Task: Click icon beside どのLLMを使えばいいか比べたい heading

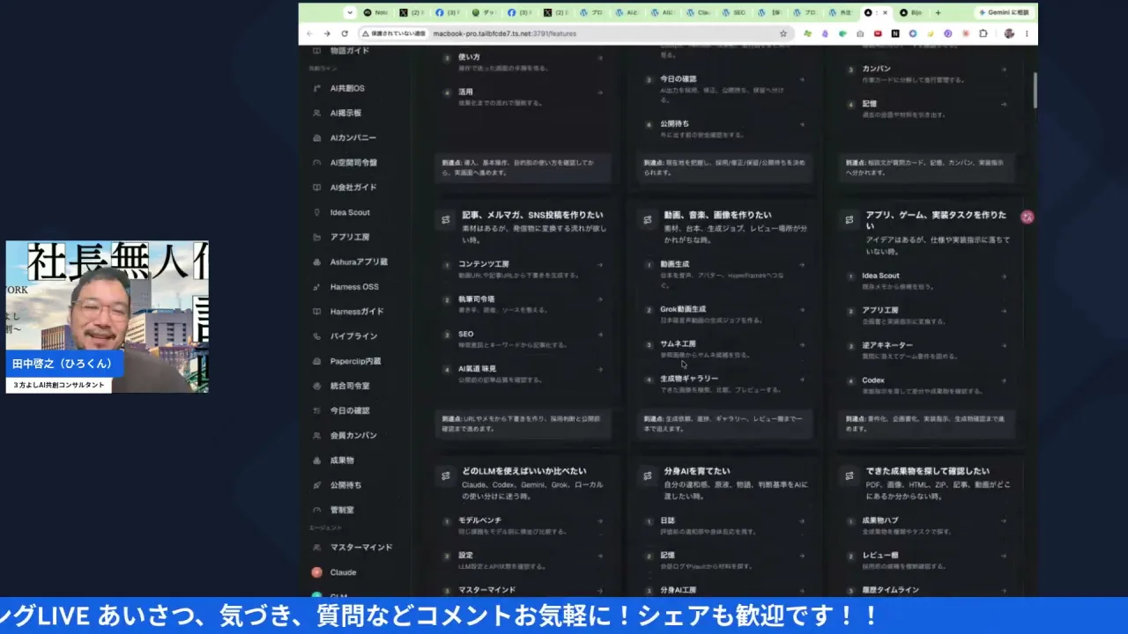Action: 446,476
